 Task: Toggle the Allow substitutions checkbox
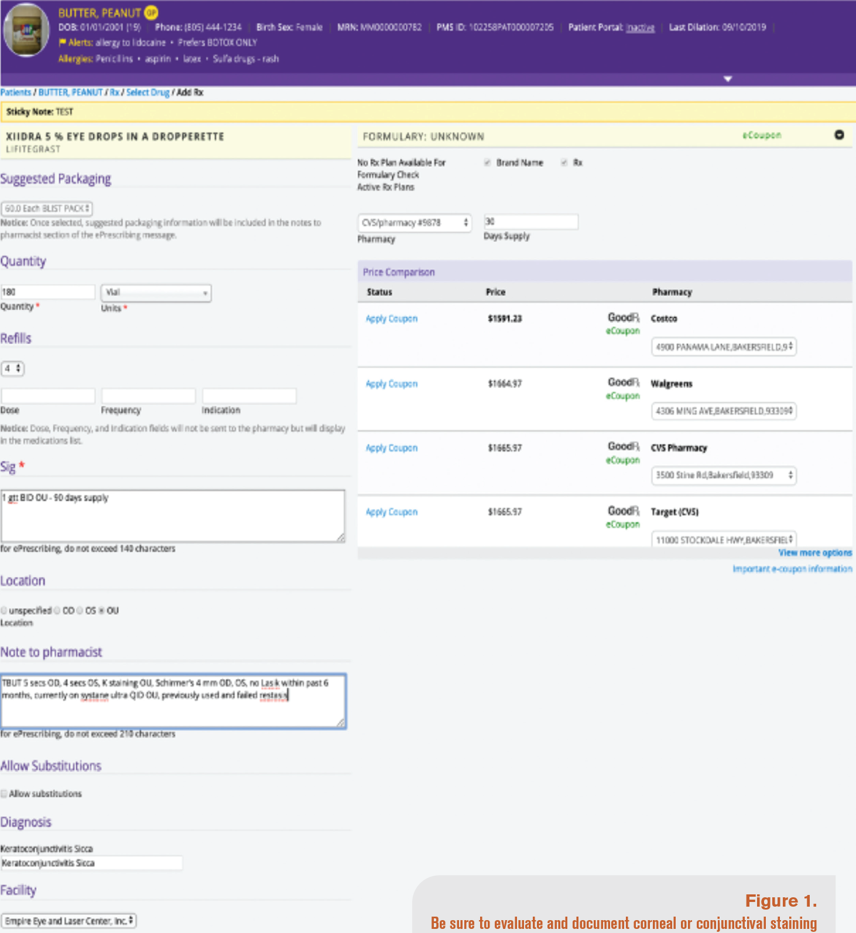click(4, 794)
